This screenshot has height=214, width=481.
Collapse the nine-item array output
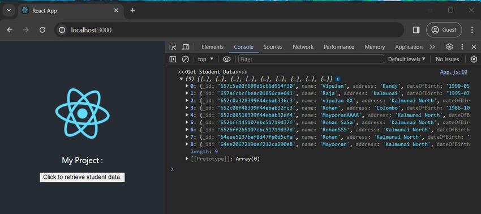(x=181, y=79)
